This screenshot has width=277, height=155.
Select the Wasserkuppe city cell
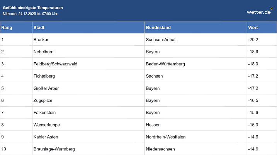coord(47,125)
